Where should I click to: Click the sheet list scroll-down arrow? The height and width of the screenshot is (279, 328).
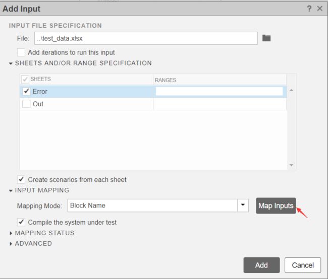pos(291,165)
